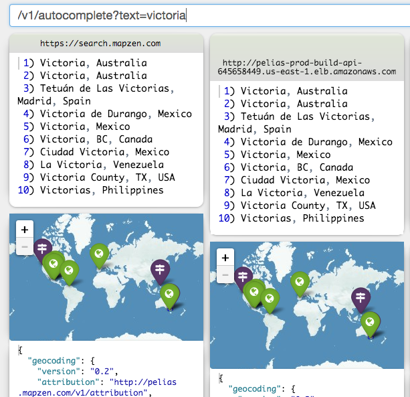Select 5) Victoria, Mexico in right list

click(278, 155)
